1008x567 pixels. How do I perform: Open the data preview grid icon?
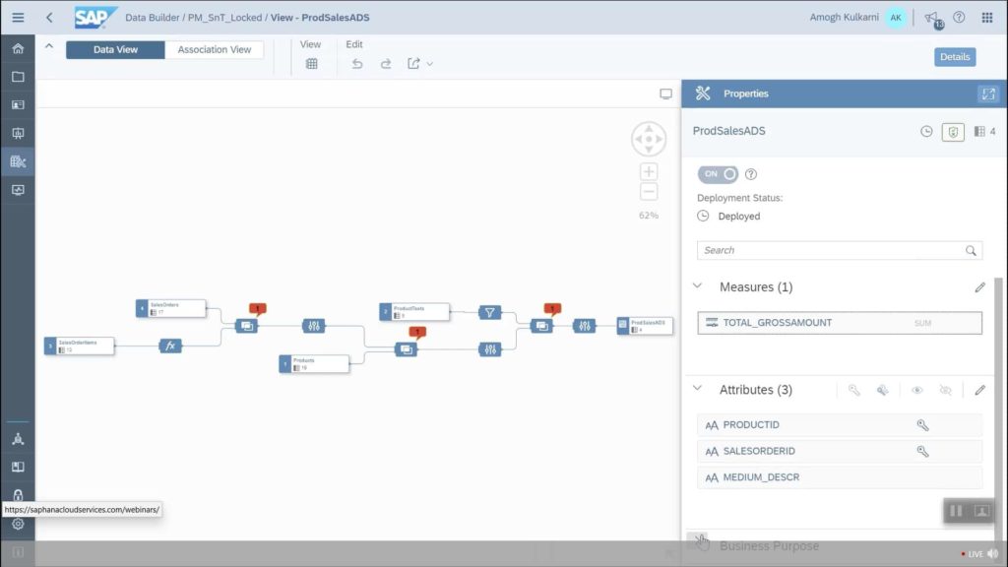click(312, 64)
